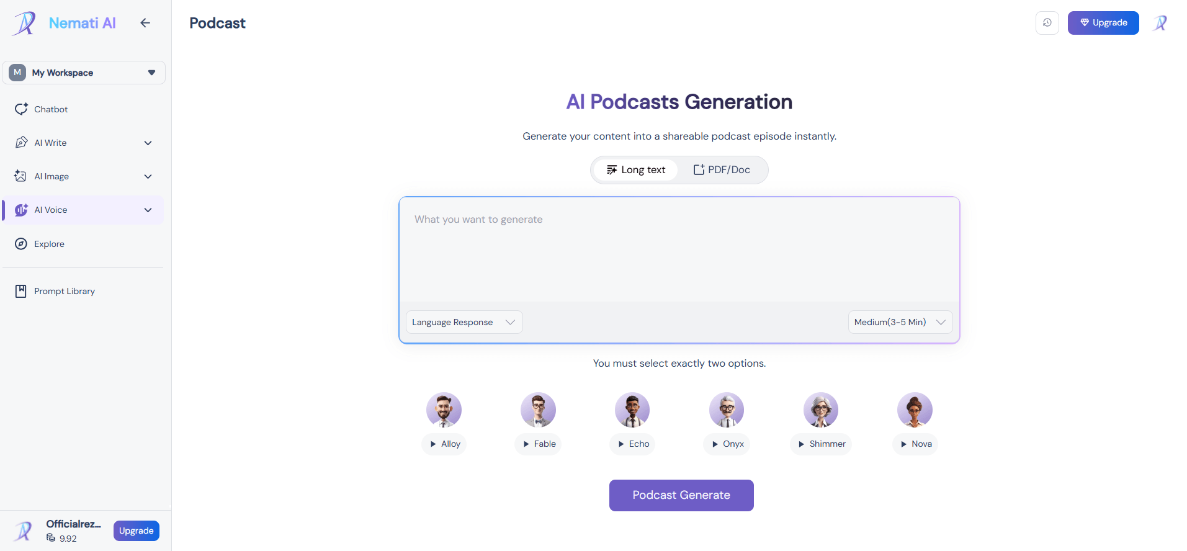1187x551 pixels.
Task: Click the Nemati AI brand name
Action: click(x=83, y=23)
